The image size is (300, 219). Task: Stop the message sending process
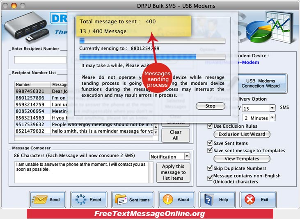pyautogui.click(x=210, y=106)
